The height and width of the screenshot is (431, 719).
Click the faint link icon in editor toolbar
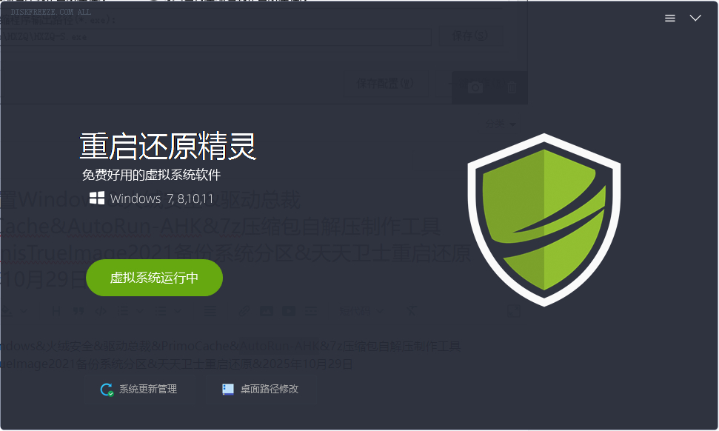coord(244,311)
